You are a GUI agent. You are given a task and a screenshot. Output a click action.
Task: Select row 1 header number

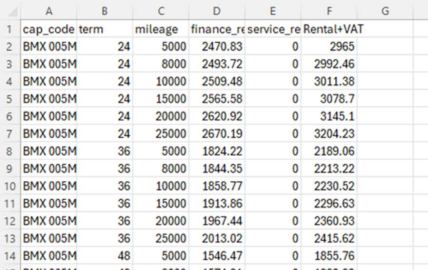(x=10, y=29)
